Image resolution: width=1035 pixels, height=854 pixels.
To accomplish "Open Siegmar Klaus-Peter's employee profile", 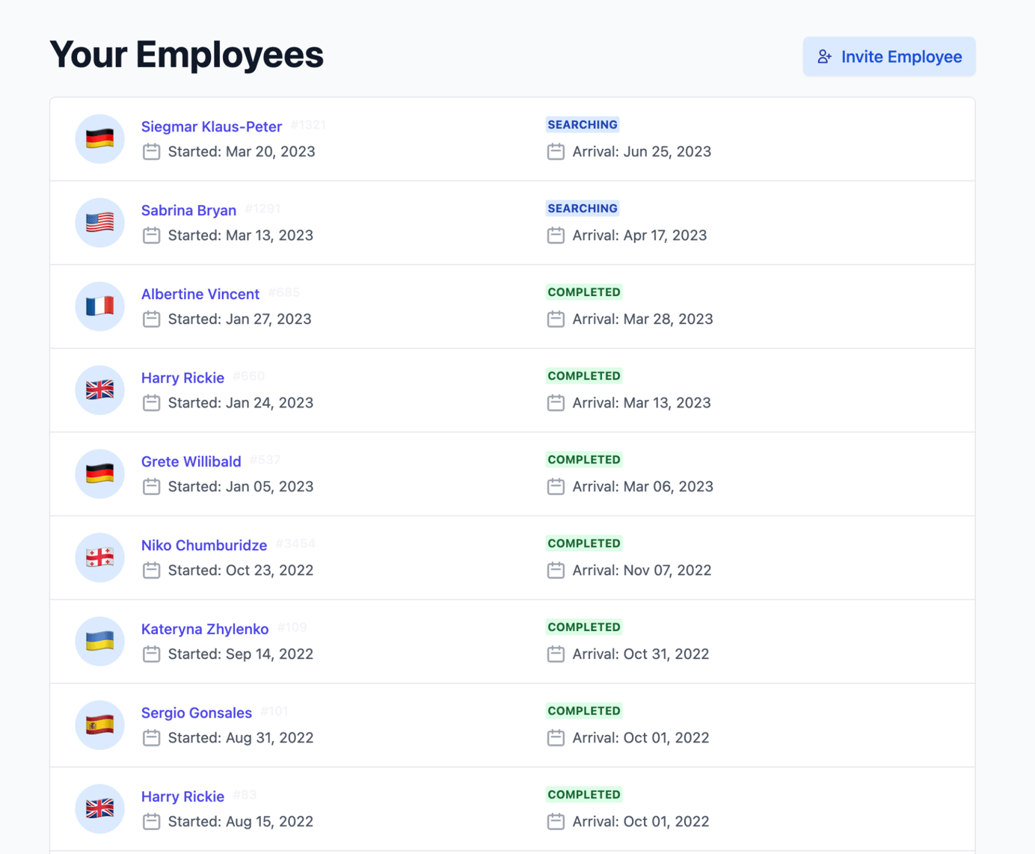I will 211,126.
